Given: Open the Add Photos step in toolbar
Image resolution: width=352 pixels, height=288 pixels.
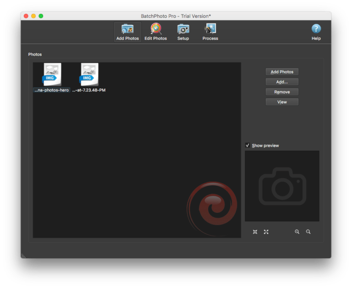Looking at the screenshot, I should [x=127, y=32].
